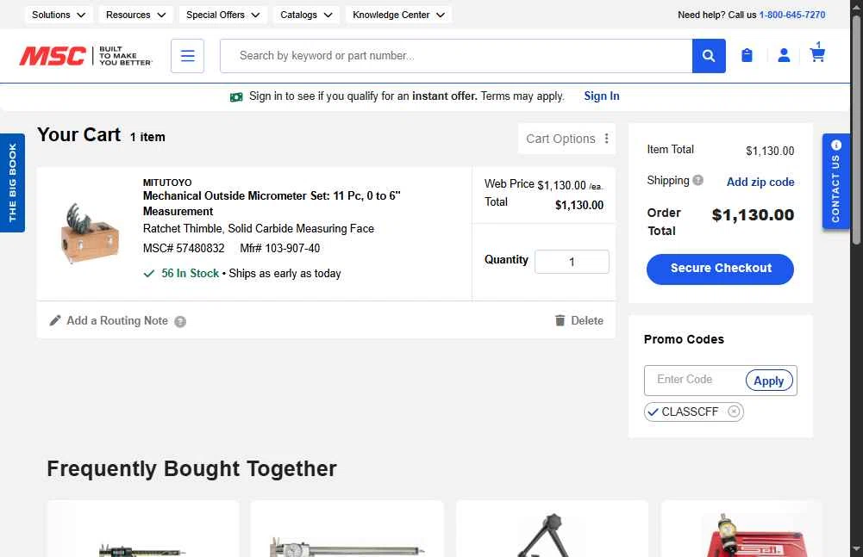Click the Sign In link
Image resolution: width=863 pixels, height=557 pixels.
(602, 96)
